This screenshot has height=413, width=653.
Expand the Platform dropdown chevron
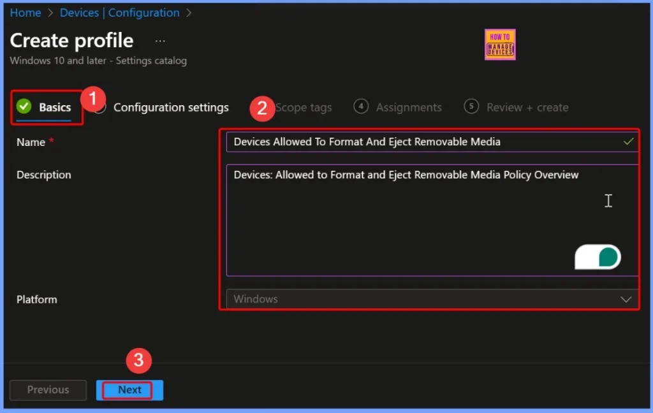(x=626, y=299)
